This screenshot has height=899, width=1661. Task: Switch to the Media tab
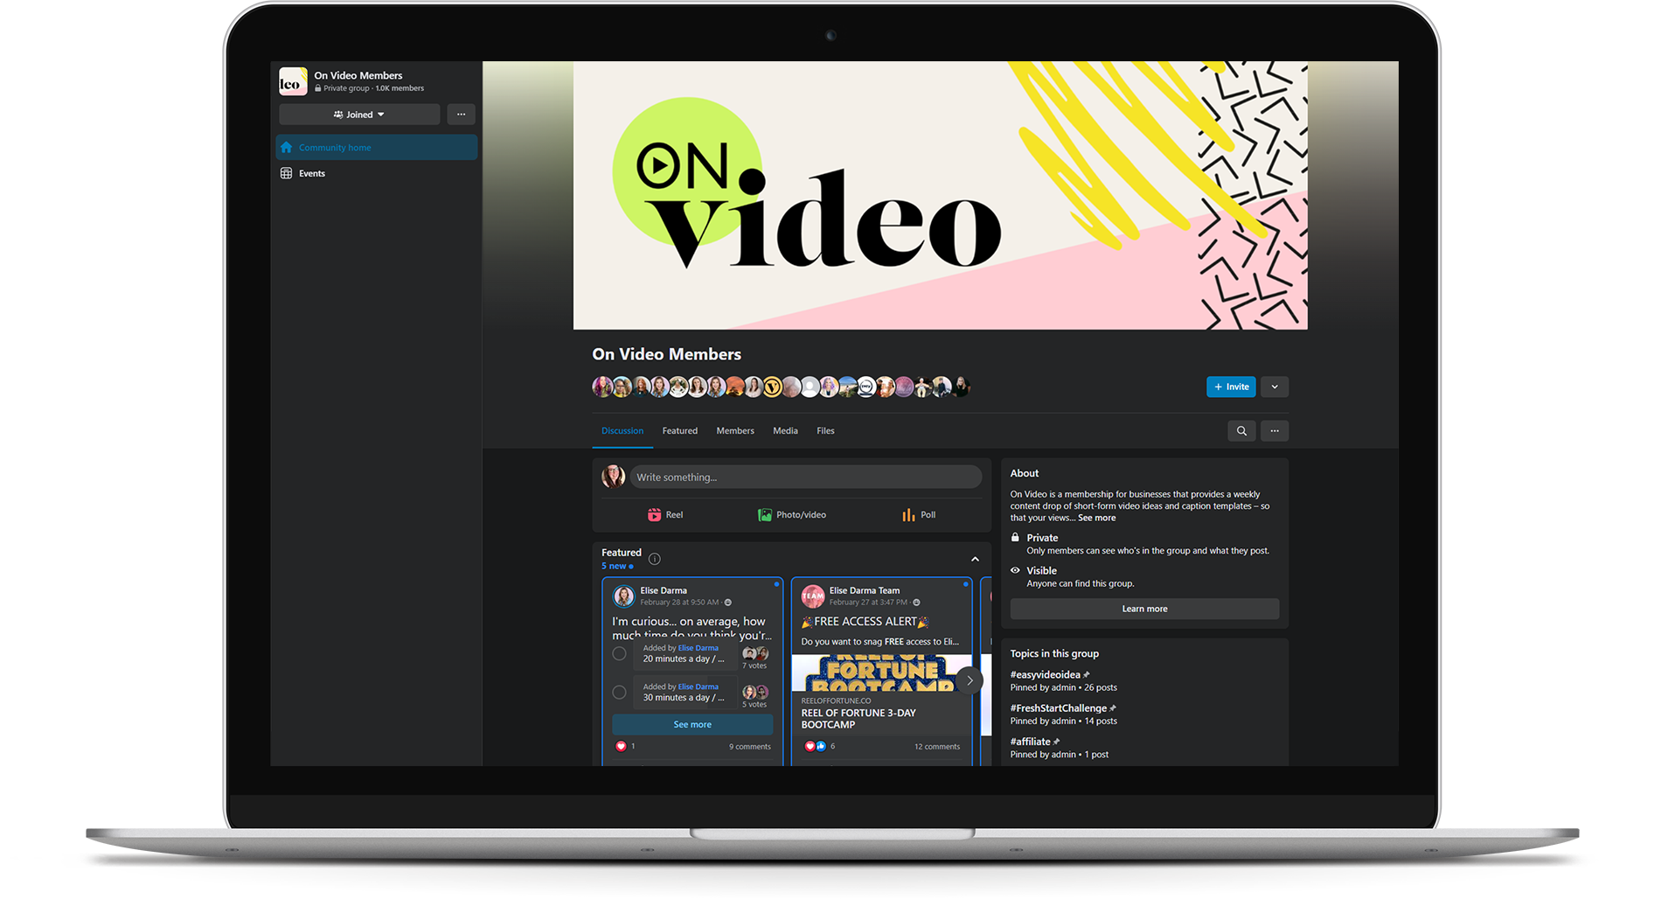tap(785, 430)
